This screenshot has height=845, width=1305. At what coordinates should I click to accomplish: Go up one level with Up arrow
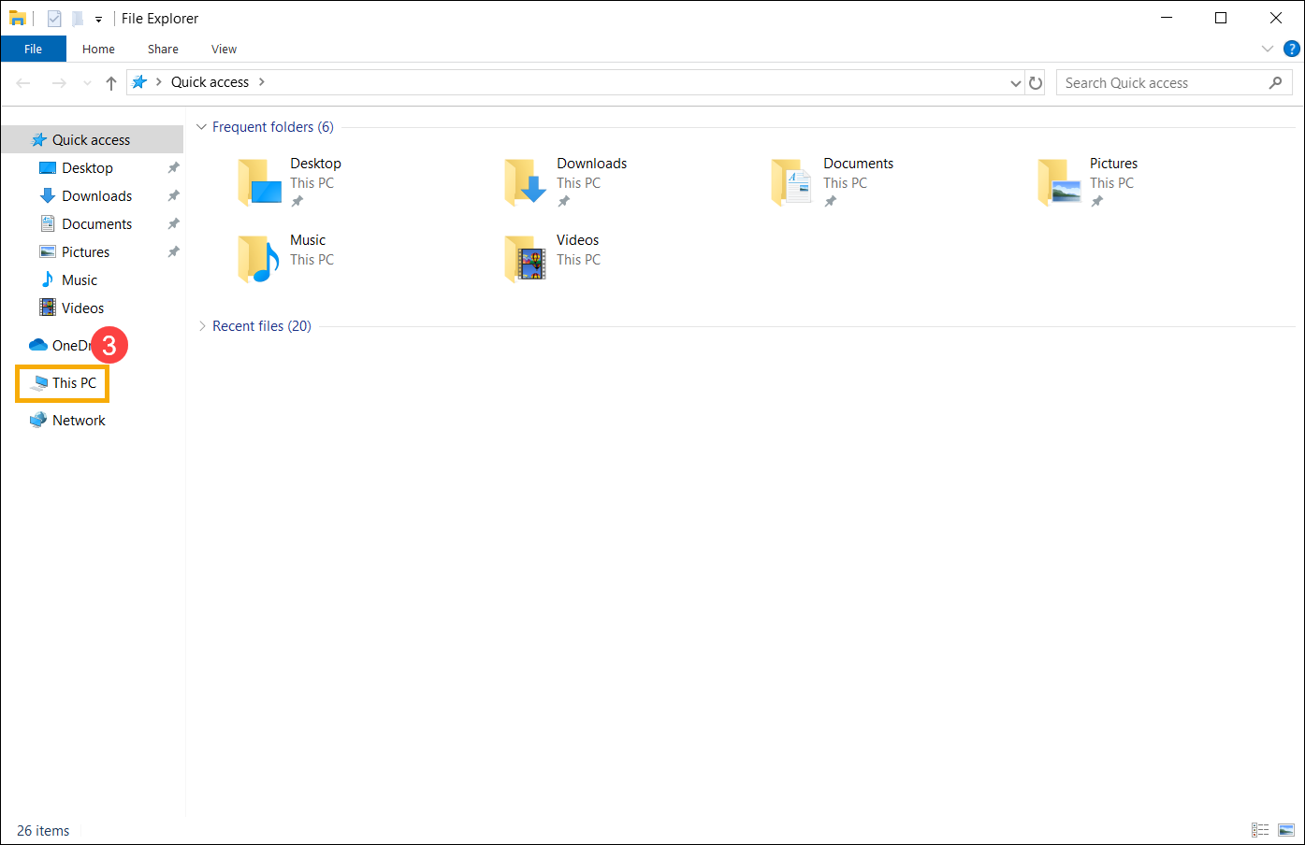coord(110,83)
